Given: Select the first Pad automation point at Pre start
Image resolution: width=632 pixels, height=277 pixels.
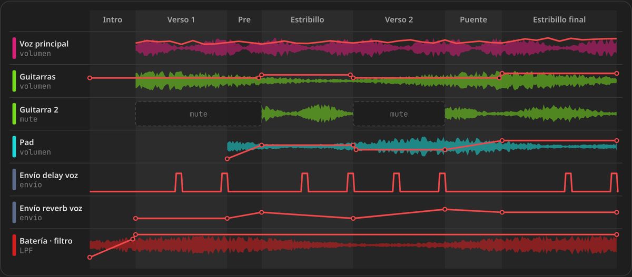Looking at the screenshot, I should pyautogui.click(x=227, y=158).
